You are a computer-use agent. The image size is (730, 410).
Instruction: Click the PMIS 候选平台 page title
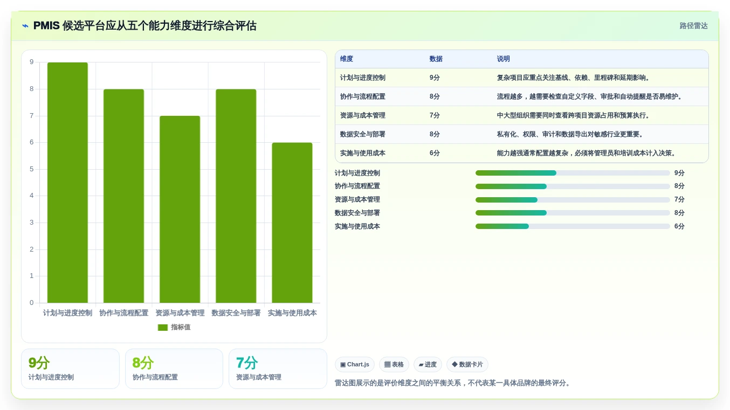[145, 26]
